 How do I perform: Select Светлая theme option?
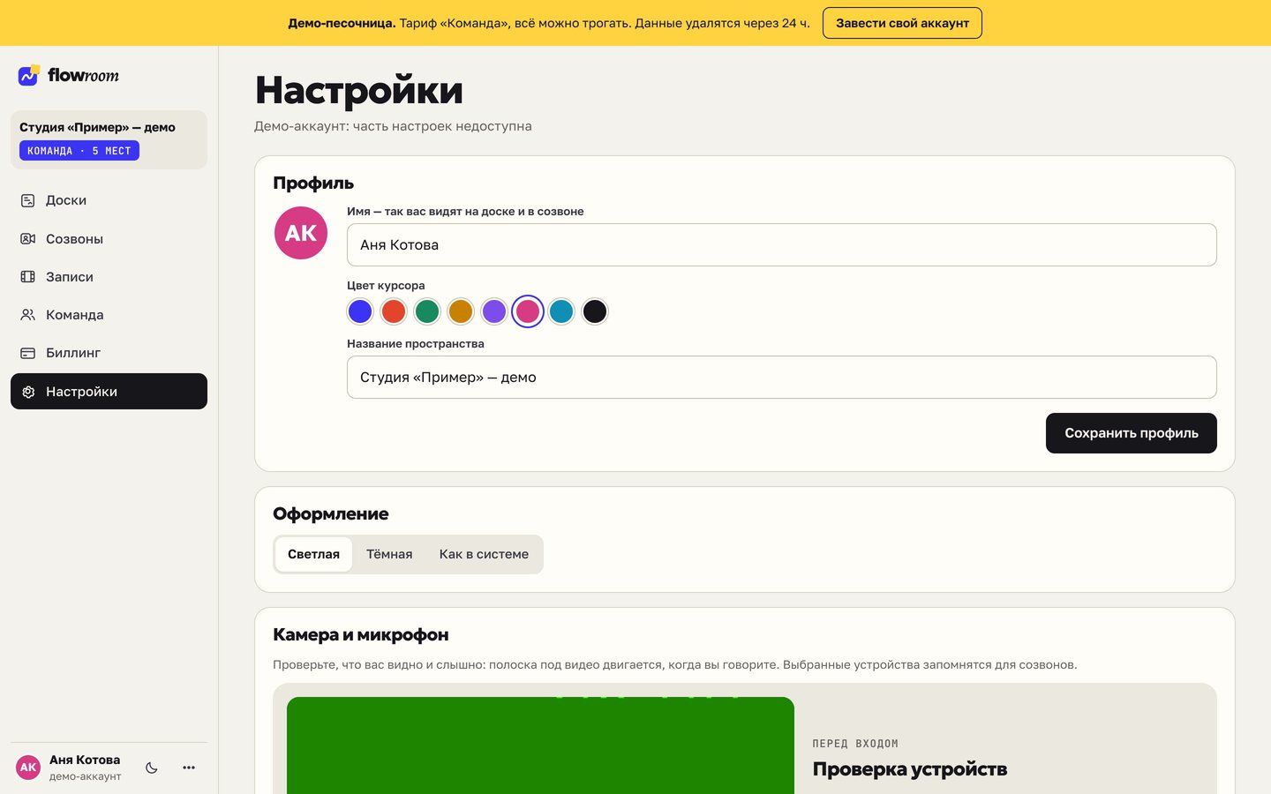pyautogui.click(x=313, y=554)
